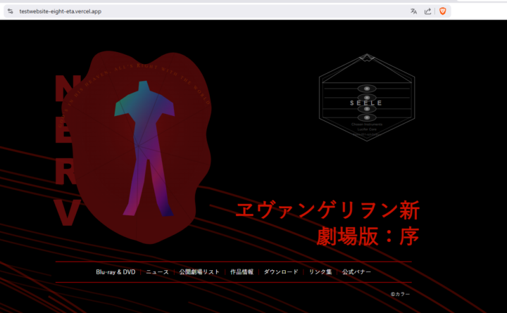This screenshot has width=507, height=313.
Task: Open the ダウンロード menu item
Action: click(281, 272)
